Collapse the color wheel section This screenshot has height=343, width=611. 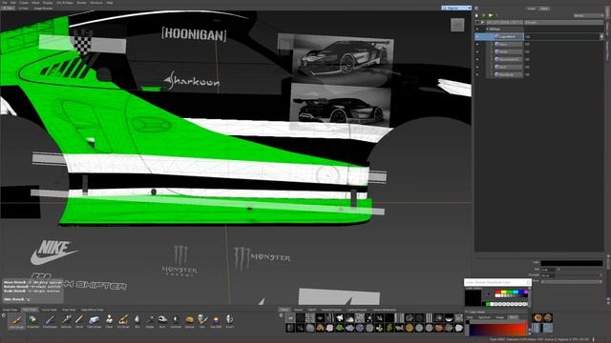coord(467,312)
